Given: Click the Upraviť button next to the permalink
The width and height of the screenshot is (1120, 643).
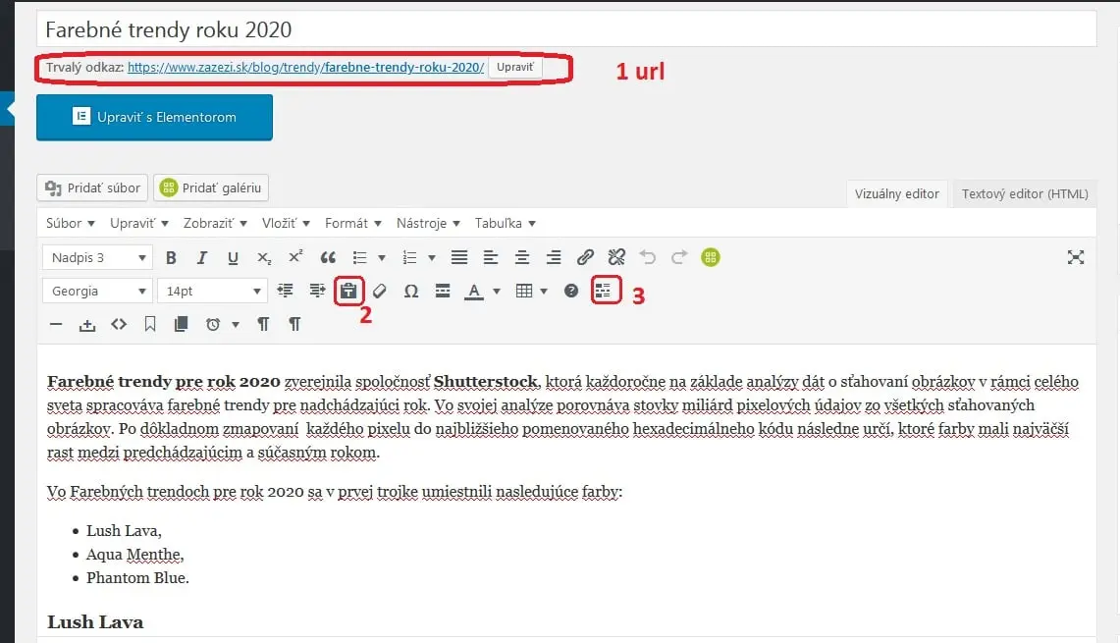Looking at the screenshot, I should click(x=515, y=67).
